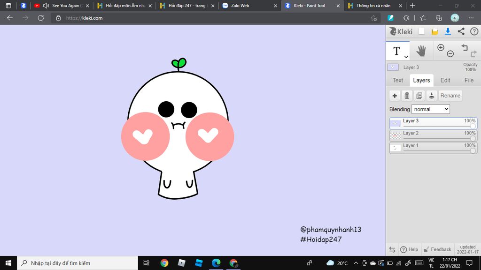Image resolution: width=481 pixels, height=270 pixels.
Task: Download the image with save icon
Action: click(448, 31)
